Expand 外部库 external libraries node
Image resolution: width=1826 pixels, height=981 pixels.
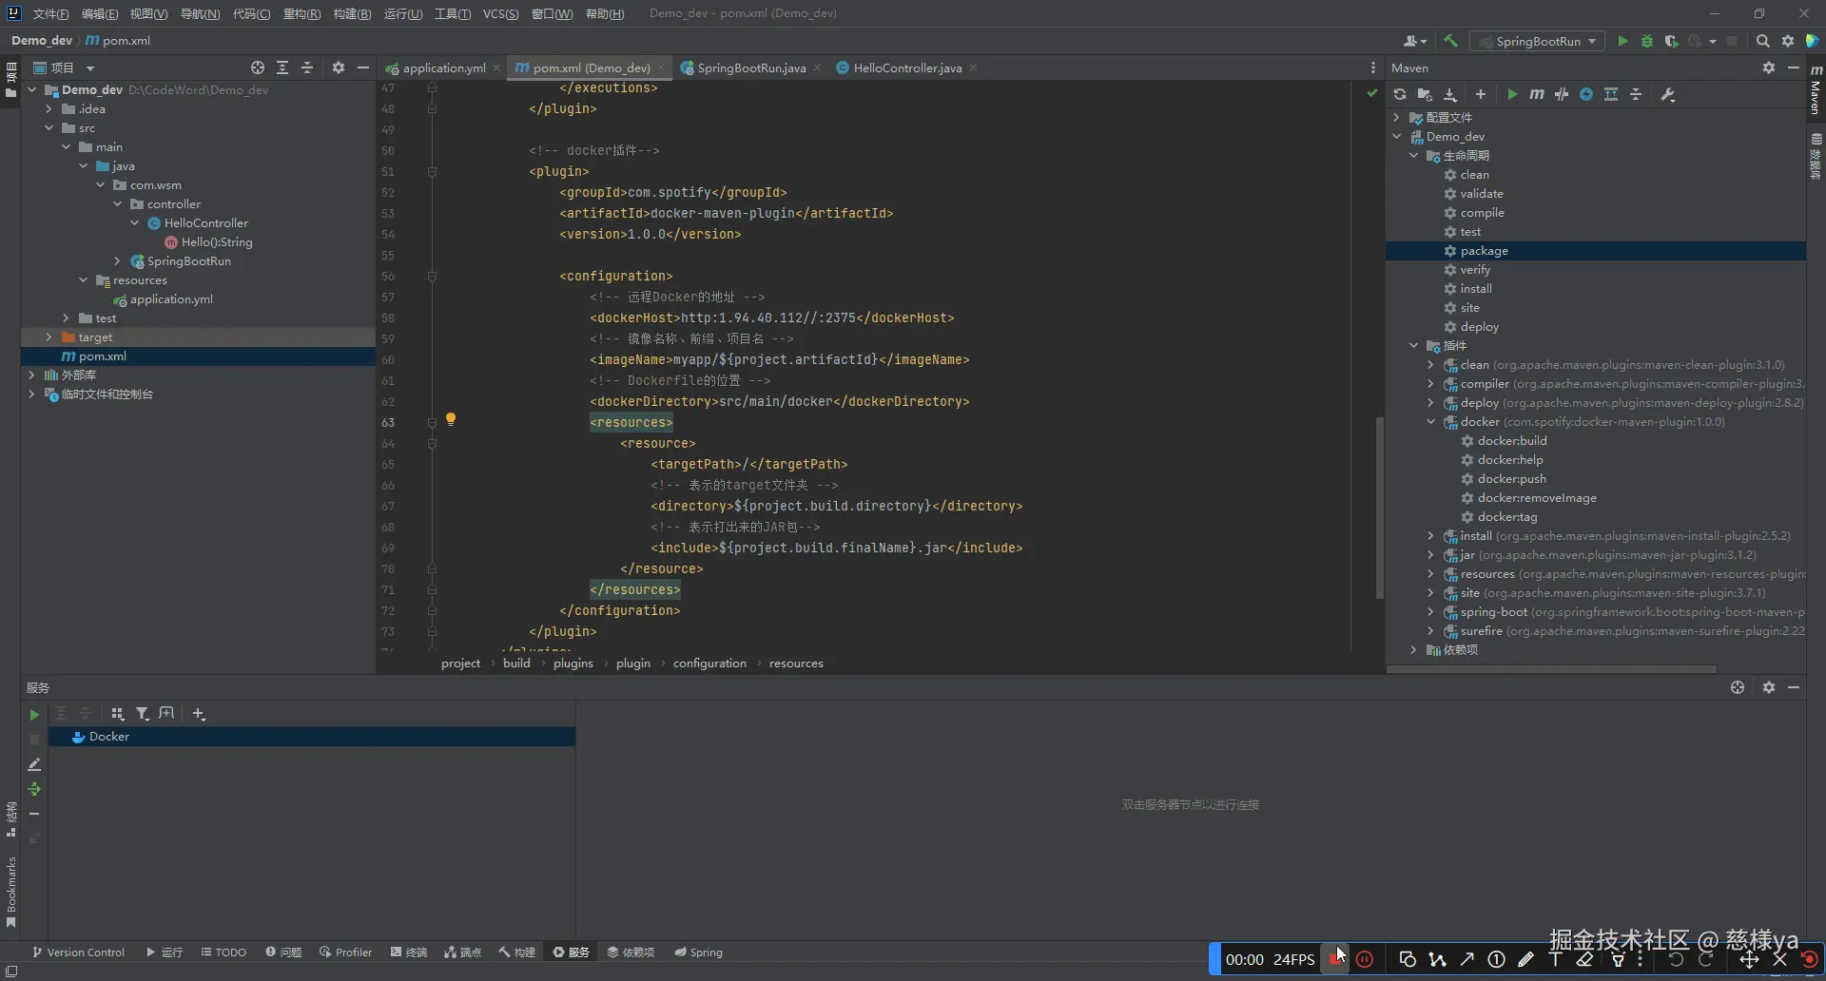click(31, 375)
